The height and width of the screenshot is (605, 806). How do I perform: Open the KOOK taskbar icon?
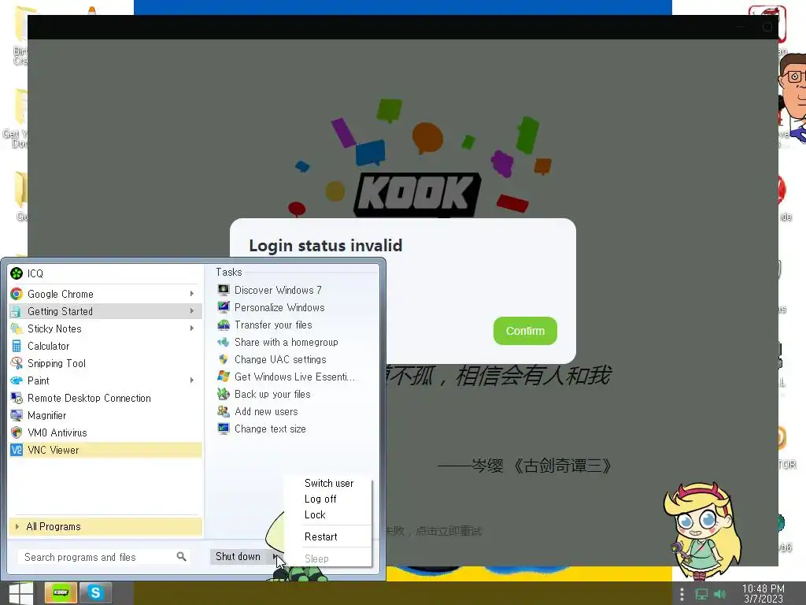coord(61,592)
